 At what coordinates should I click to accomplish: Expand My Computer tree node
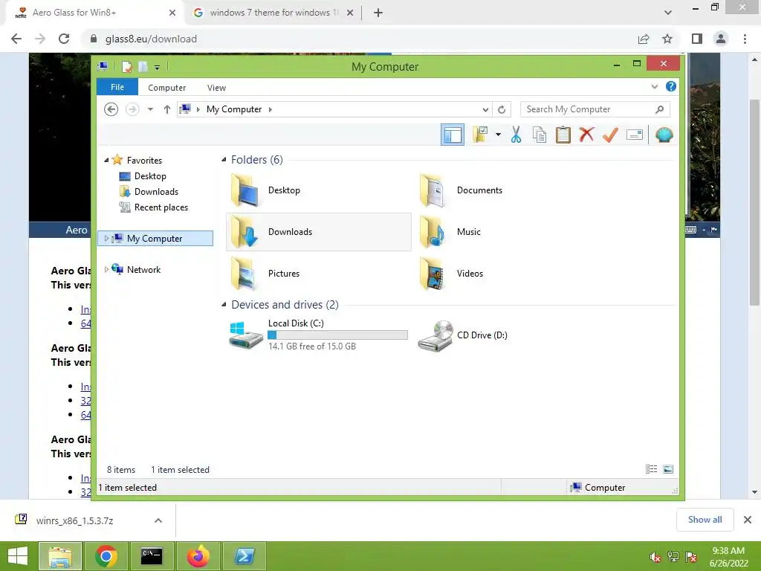click(x=106, y=239)
